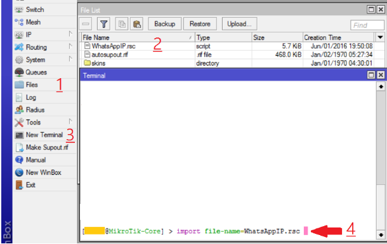Click the IP menu icon
This screenshot has width=387, height=244.
(19, 35)
